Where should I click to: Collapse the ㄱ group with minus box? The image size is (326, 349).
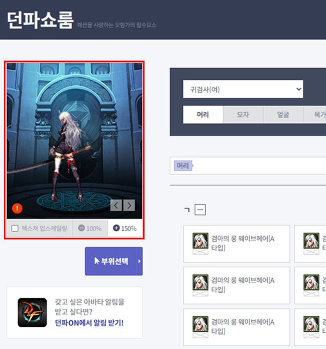click(200, 209)
